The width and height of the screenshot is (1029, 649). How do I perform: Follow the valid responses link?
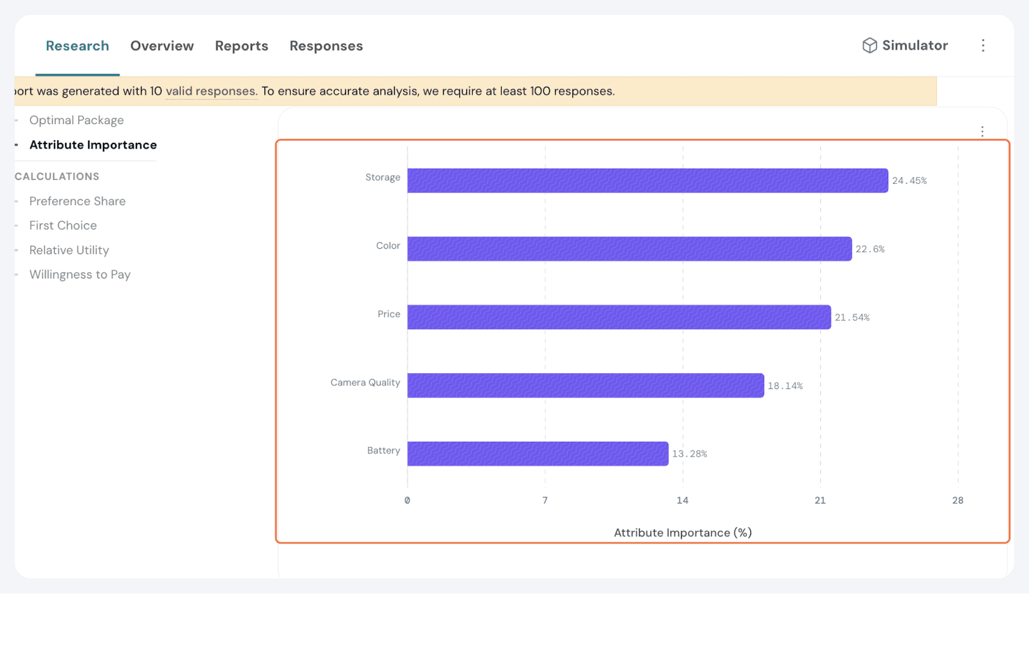click(x=212, y=91)
